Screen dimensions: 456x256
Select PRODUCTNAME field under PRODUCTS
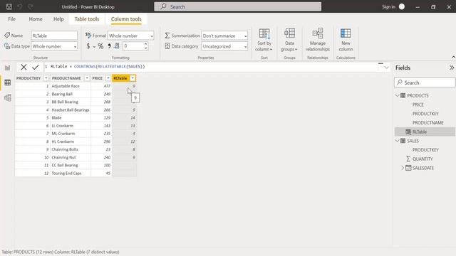click(x=427, y=122)
